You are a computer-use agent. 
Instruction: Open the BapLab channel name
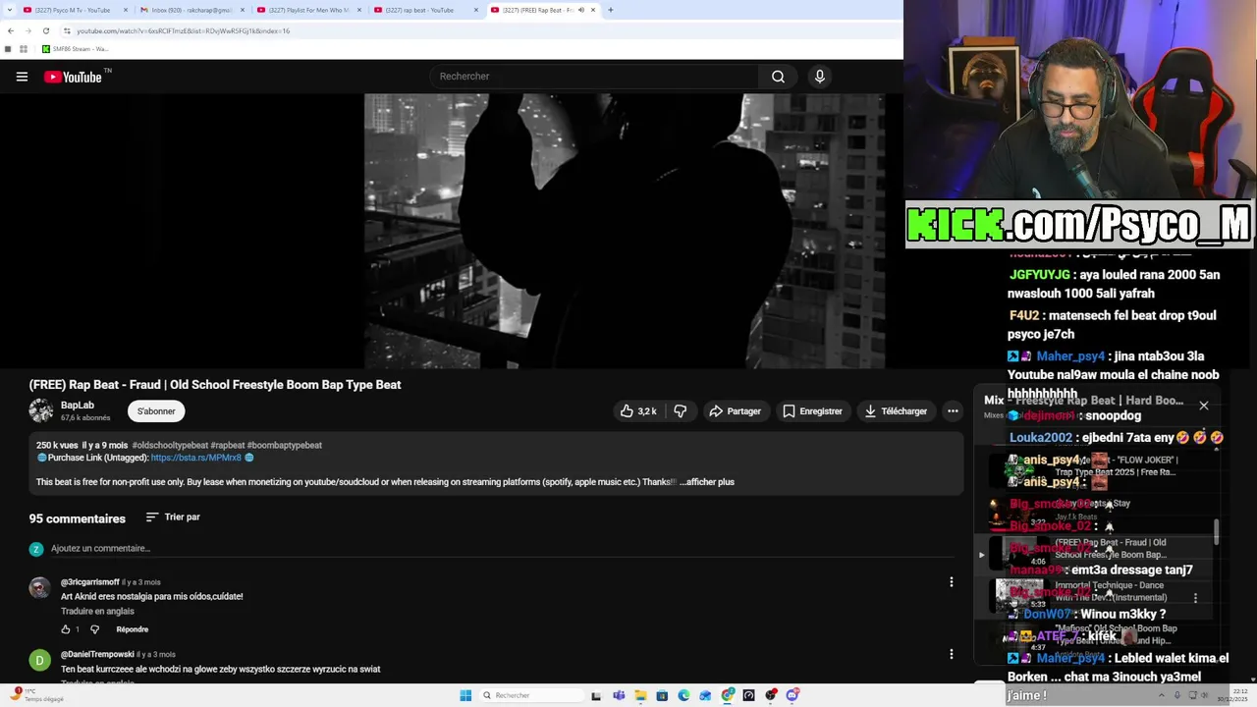[78, 405]
